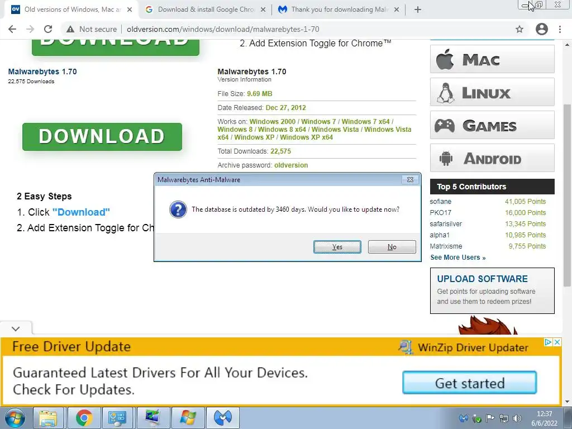Open the Mac software category
Screen dimensions: 572x429
pos(492,59)
